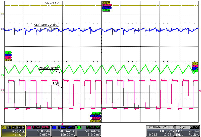
Task: Click the VNEG (DC = -5.0 V) label
Action: point(46,25)
